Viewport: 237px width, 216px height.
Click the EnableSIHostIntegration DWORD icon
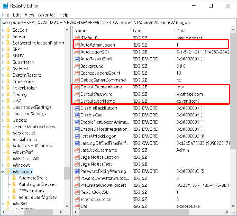tap(77, 129)
